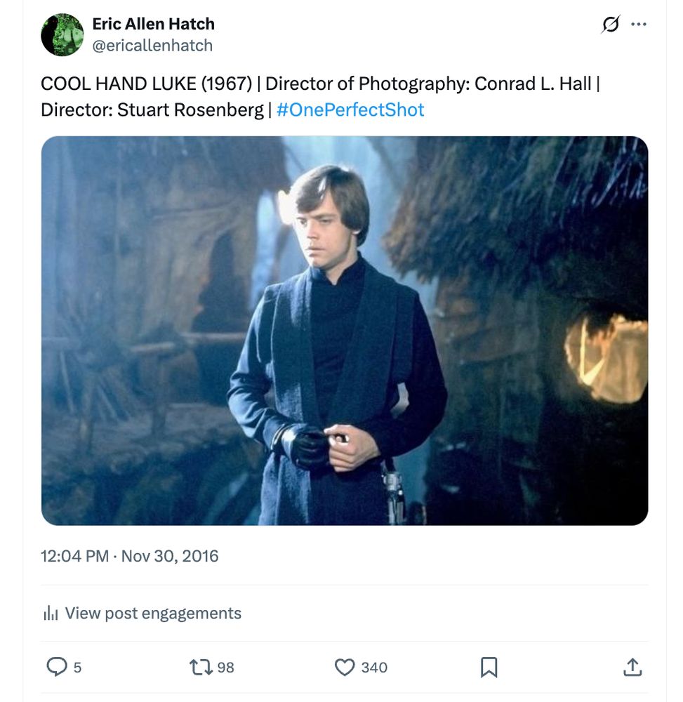Open the three-dot more options menu

click(639, 24)
